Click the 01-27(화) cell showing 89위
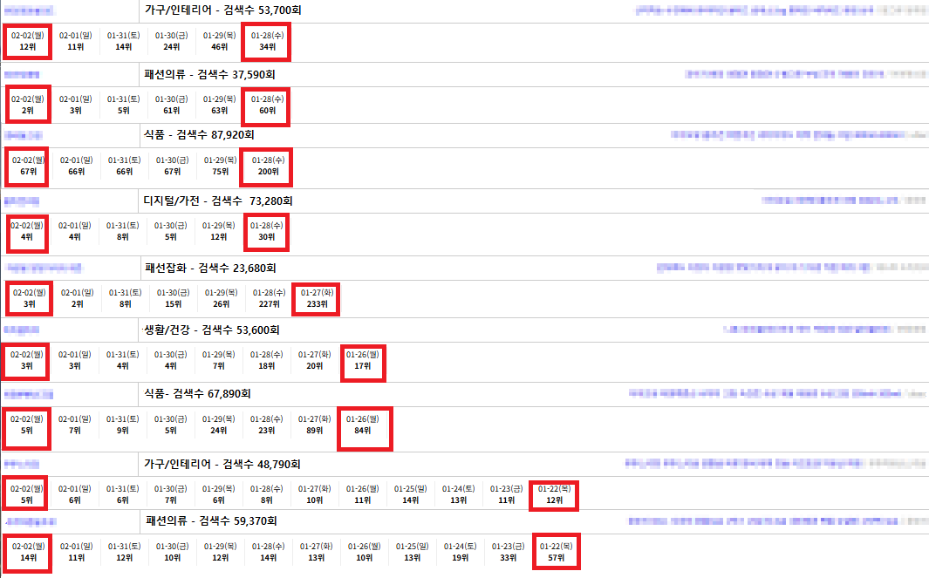The height and width of the screenshot is (578, 929). pos(316,425)
